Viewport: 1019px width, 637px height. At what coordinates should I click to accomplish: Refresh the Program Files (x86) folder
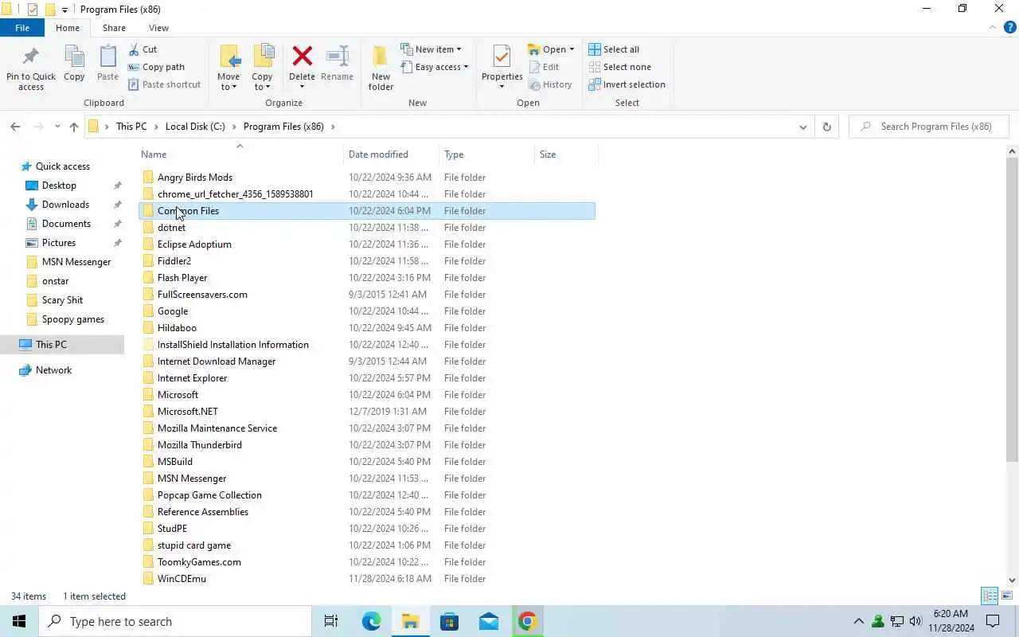[x=826, y=127]
